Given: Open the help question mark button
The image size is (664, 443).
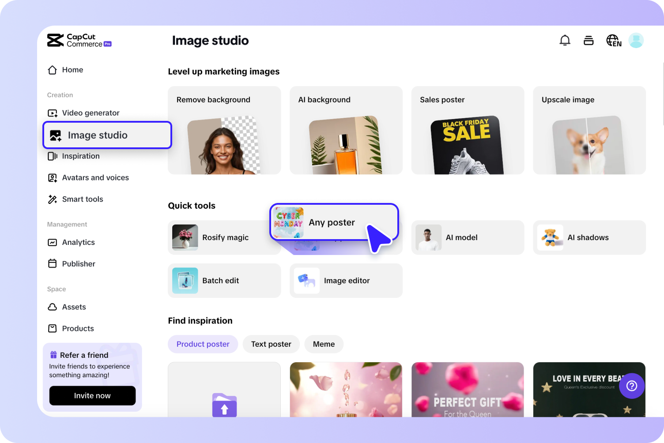Looking at the screenshot, I should pos(632,386).
